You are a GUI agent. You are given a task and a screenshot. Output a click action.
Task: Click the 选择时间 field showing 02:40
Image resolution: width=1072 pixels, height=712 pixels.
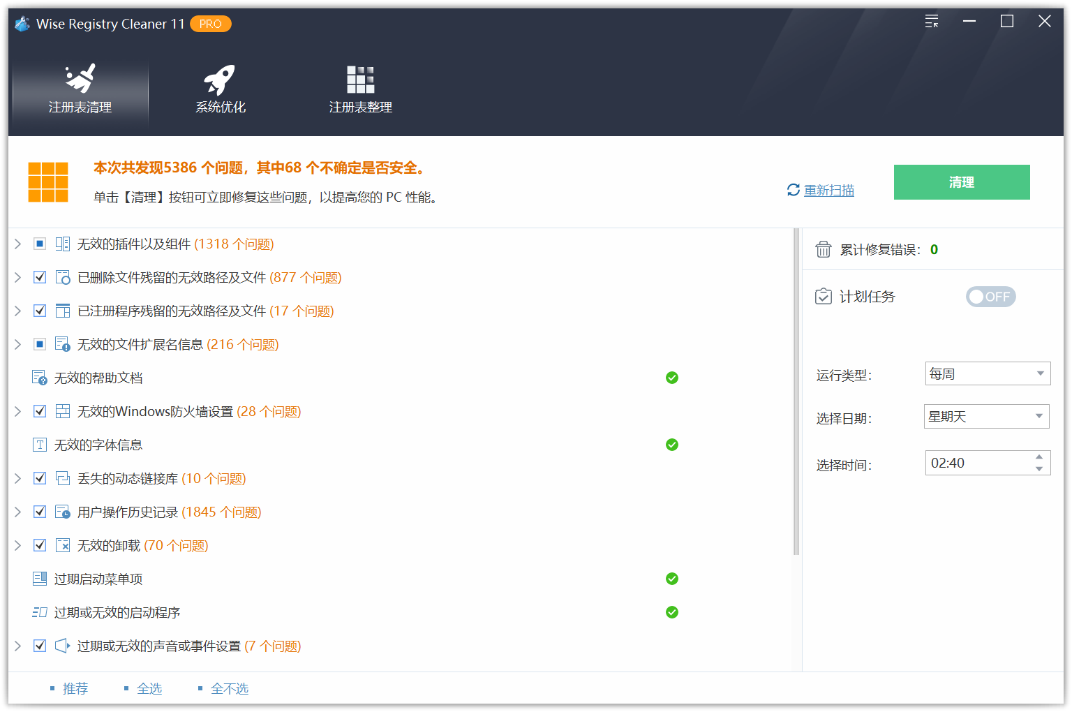point(988,463)
